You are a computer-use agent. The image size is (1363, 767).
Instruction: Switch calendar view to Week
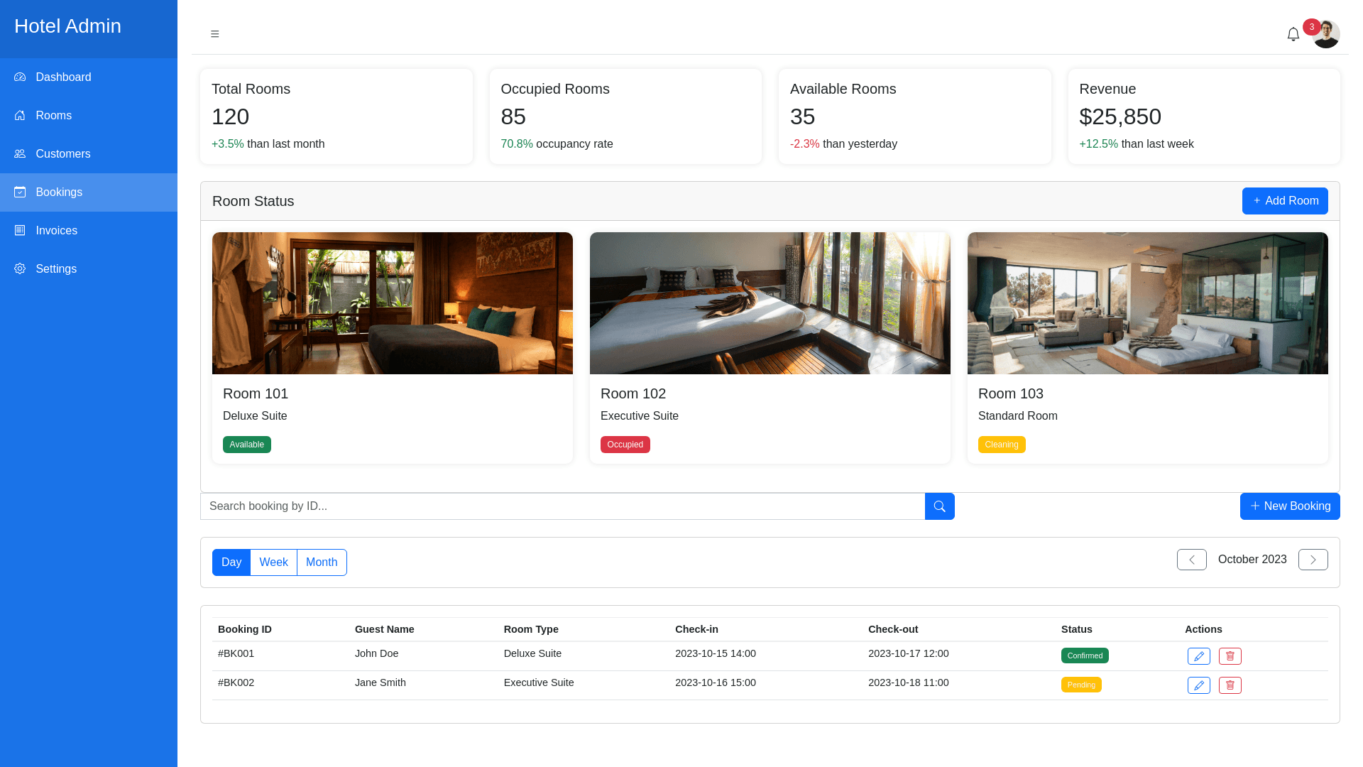[273, 562]
